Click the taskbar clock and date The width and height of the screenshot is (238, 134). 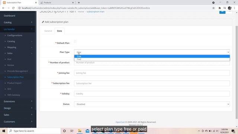225,131
